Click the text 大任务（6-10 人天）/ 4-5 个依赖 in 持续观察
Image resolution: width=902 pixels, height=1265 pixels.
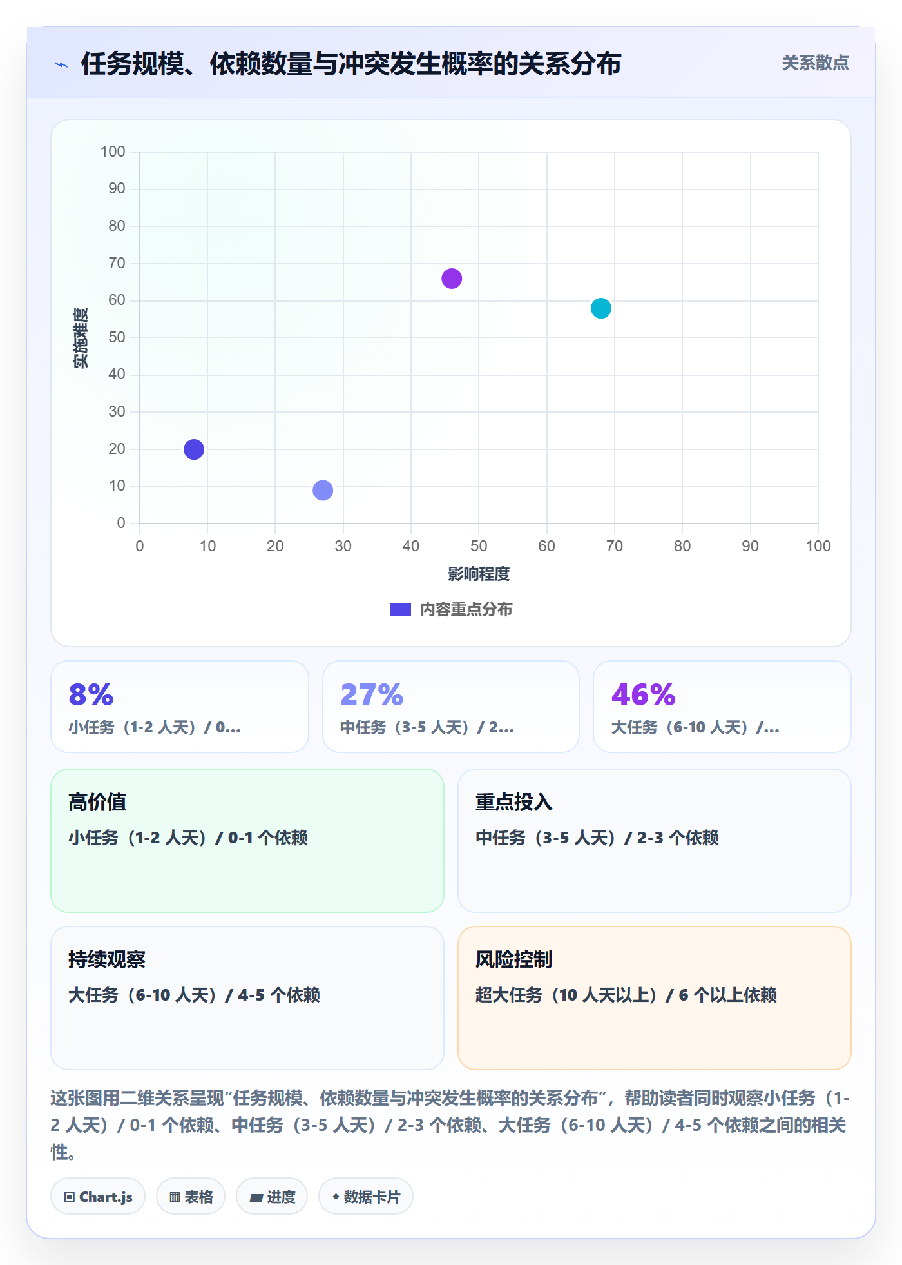tap(194, 995)
